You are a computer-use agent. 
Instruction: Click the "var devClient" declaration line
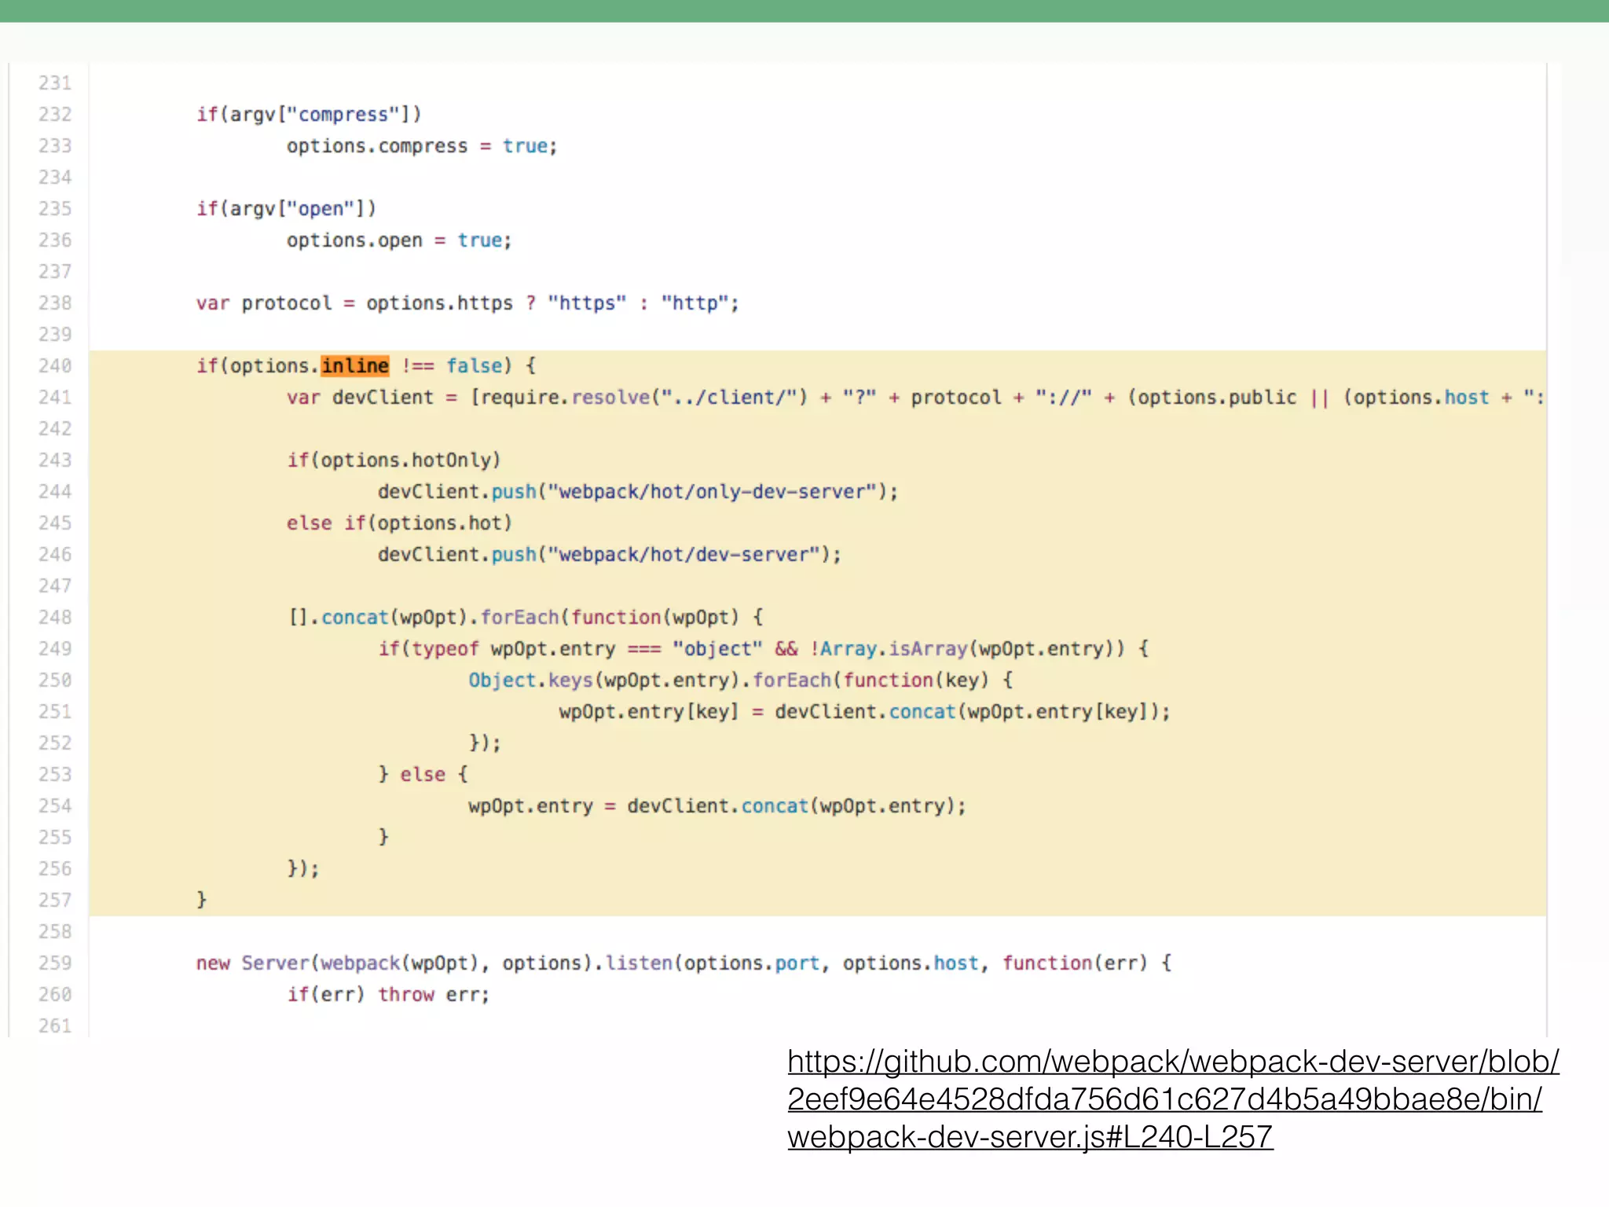coord(915,398)
